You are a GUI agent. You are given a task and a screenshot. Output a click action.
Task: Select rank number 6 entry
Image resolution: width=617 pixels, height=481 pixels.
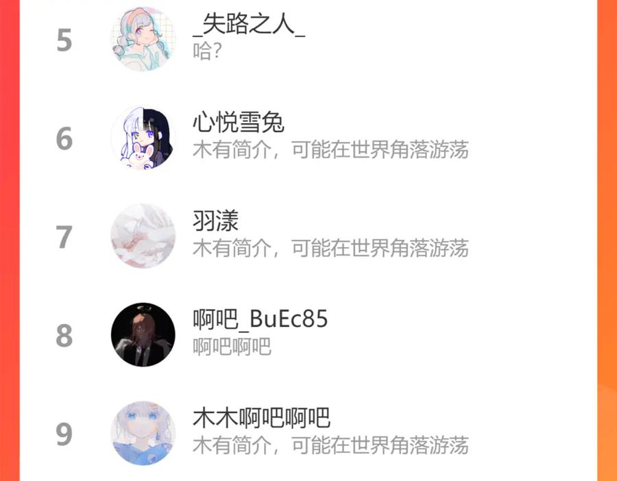tap(64, 138)
